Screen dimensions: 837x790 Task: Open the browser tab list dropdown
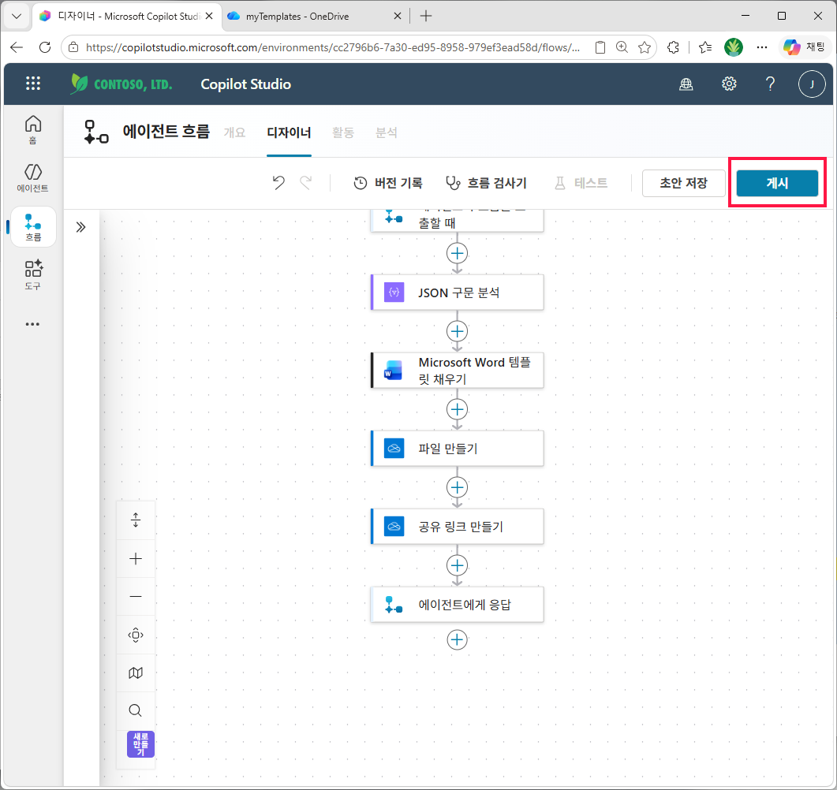pos(17,16)
